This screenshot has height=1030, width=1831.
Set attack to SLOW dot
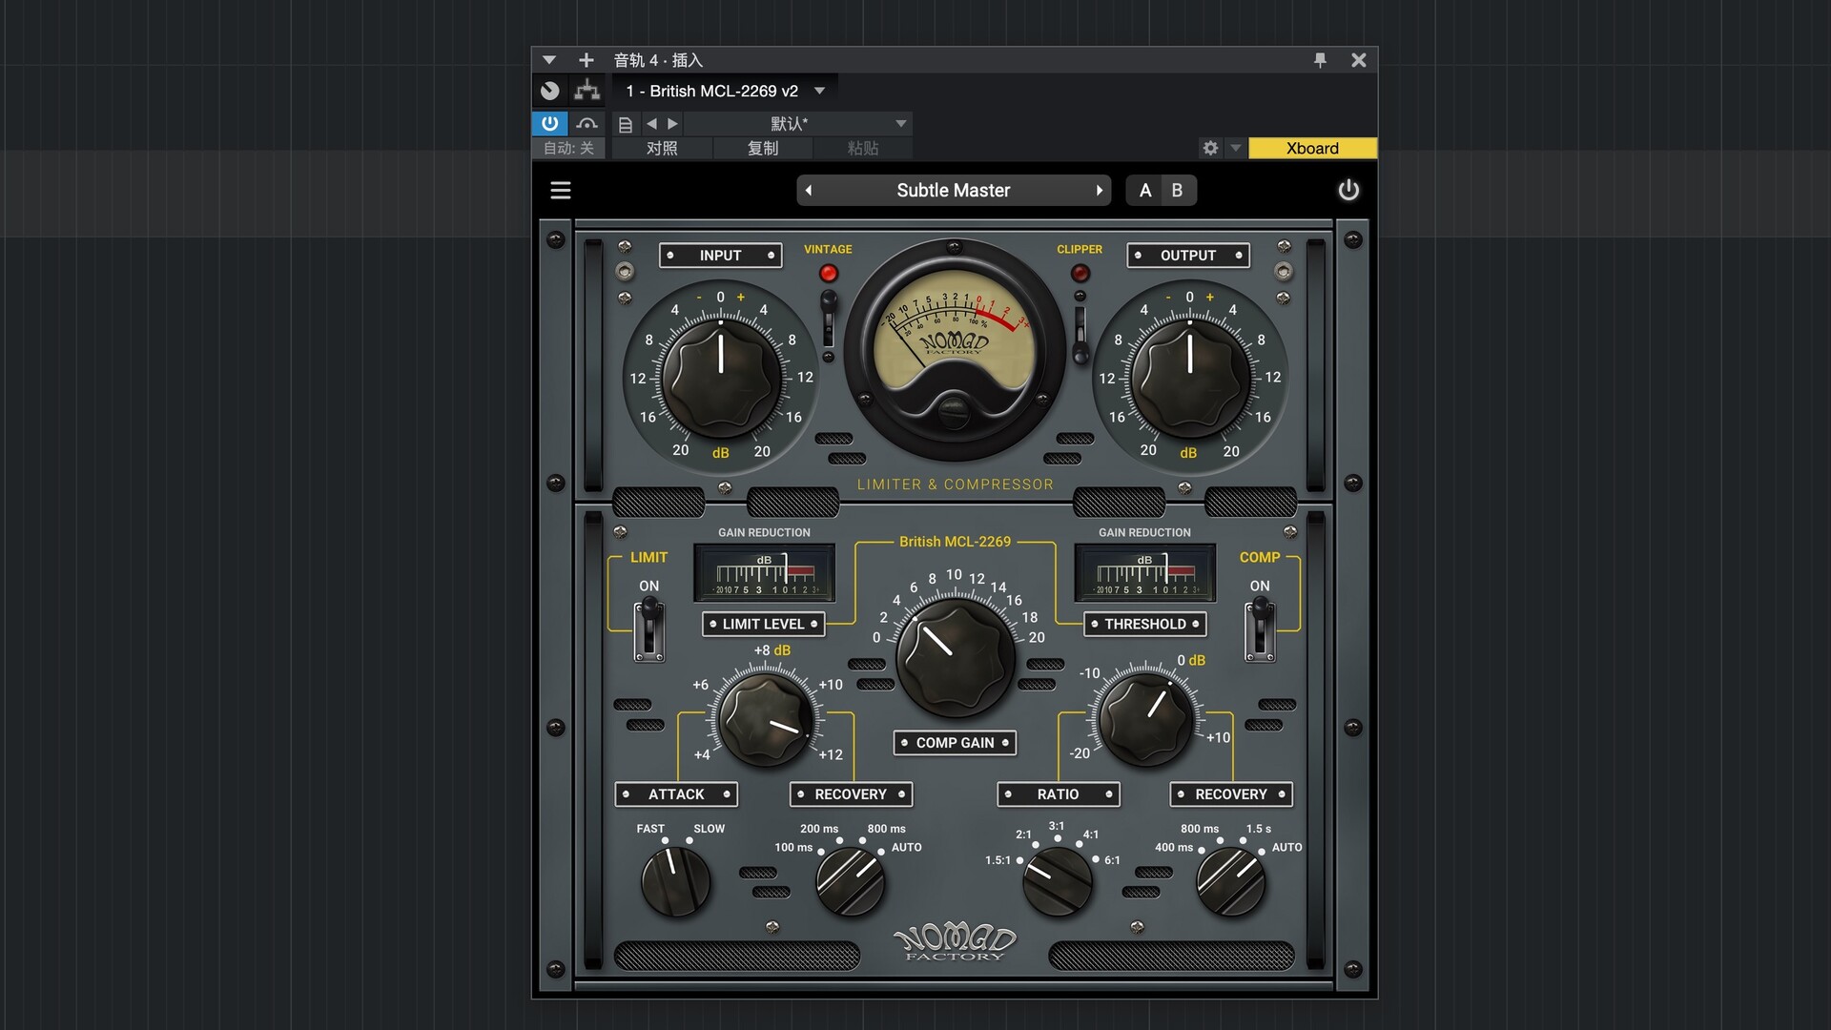click(x=689, y=840)
